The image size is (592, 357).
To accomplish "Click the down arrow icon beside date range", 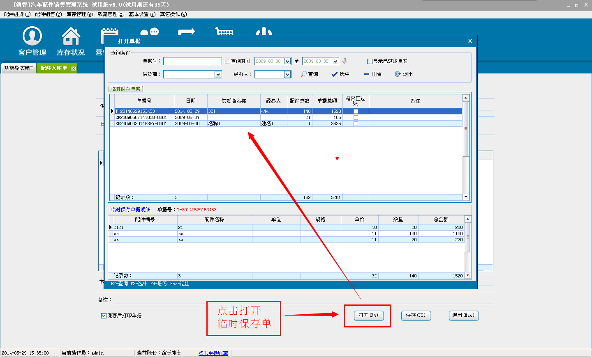I will pos(345,61).
